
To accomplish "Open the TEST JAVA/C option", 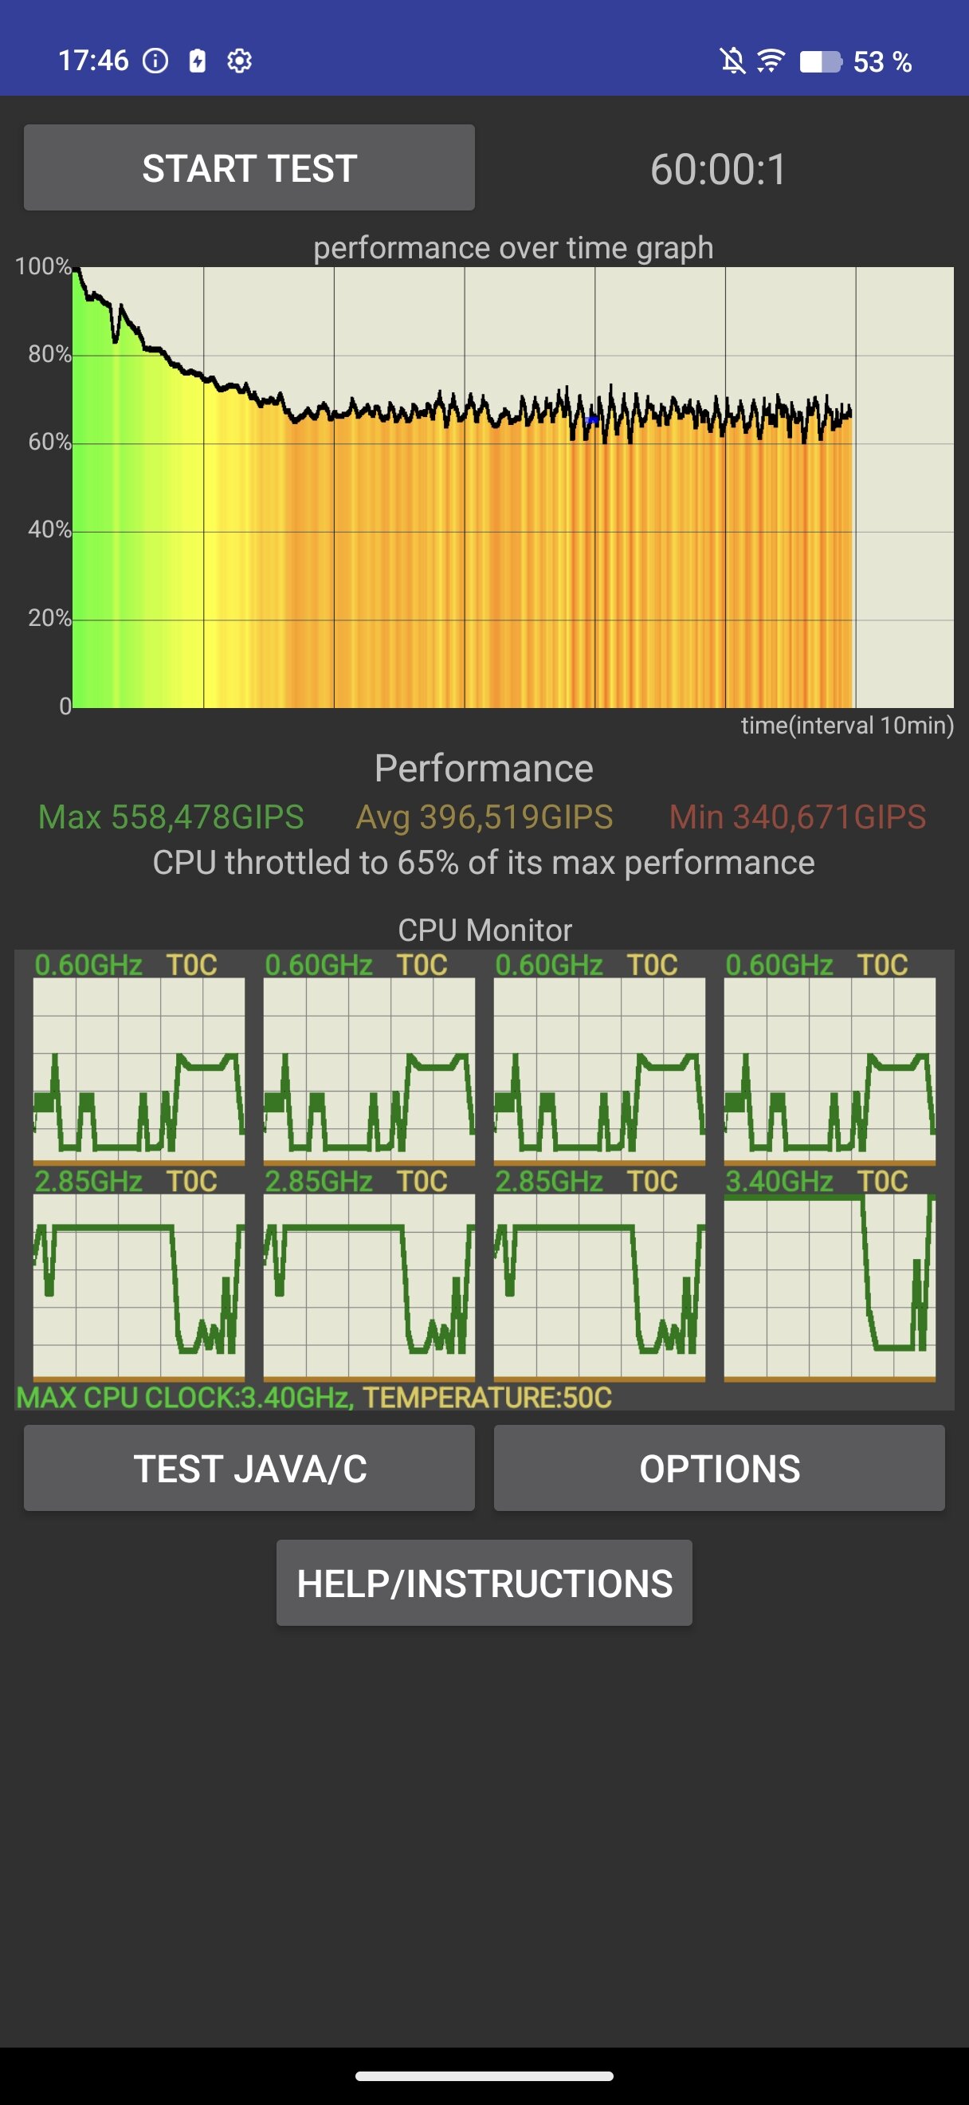I will [249, 1469].
